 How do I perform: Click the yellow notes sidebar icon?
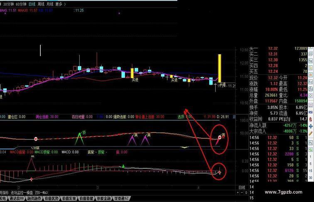point(311,68)
